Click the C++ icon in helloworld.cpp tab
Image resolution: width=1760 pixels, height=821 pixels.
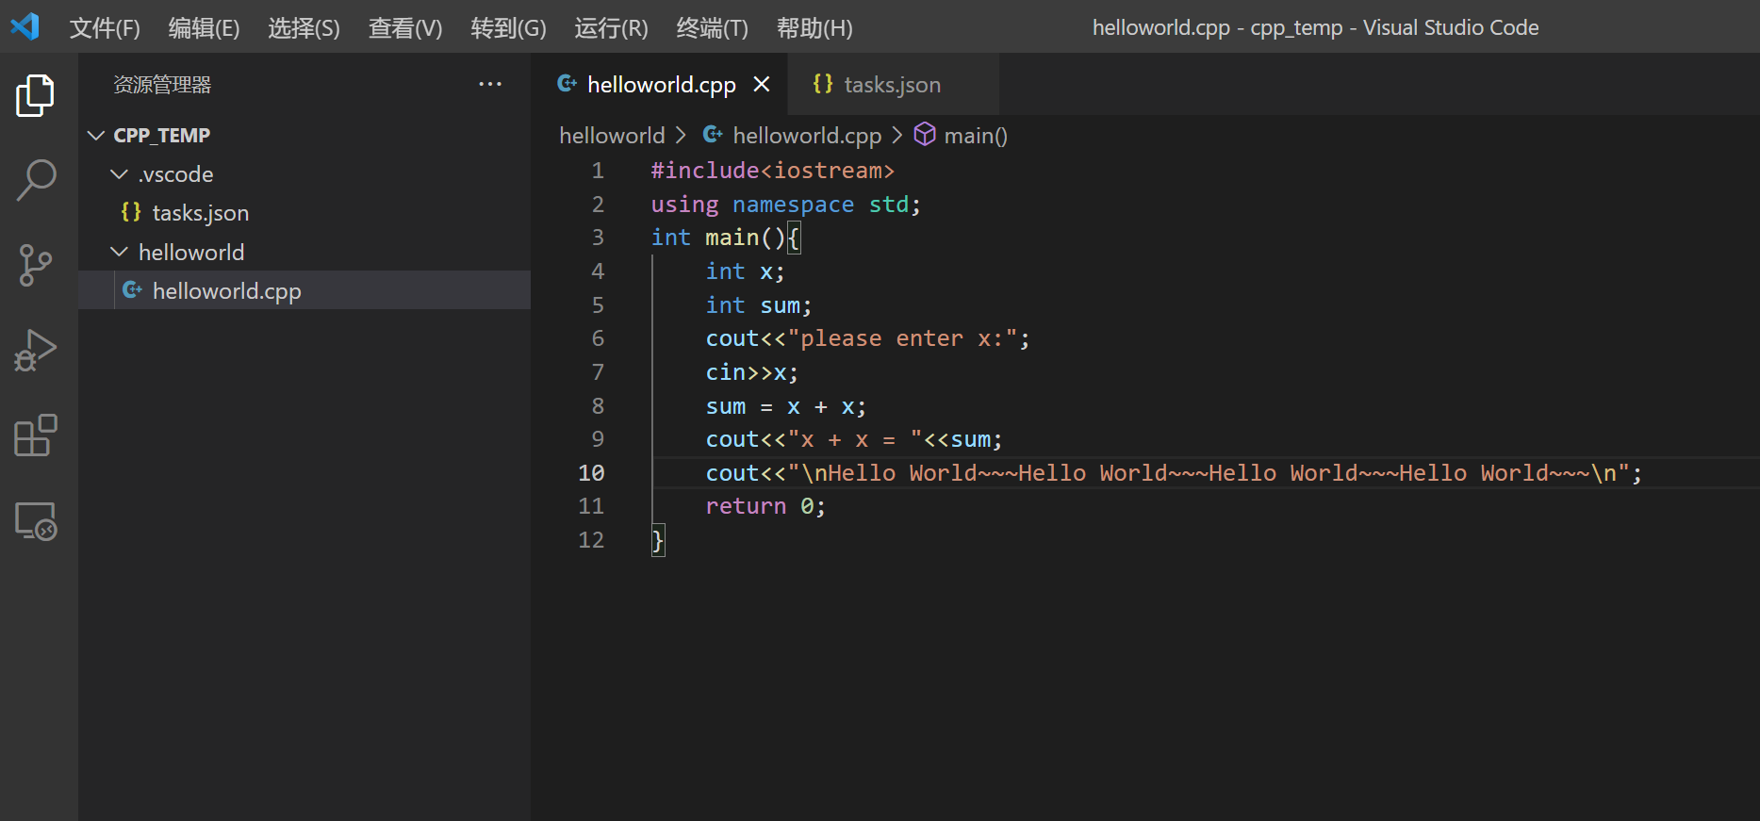567,84
